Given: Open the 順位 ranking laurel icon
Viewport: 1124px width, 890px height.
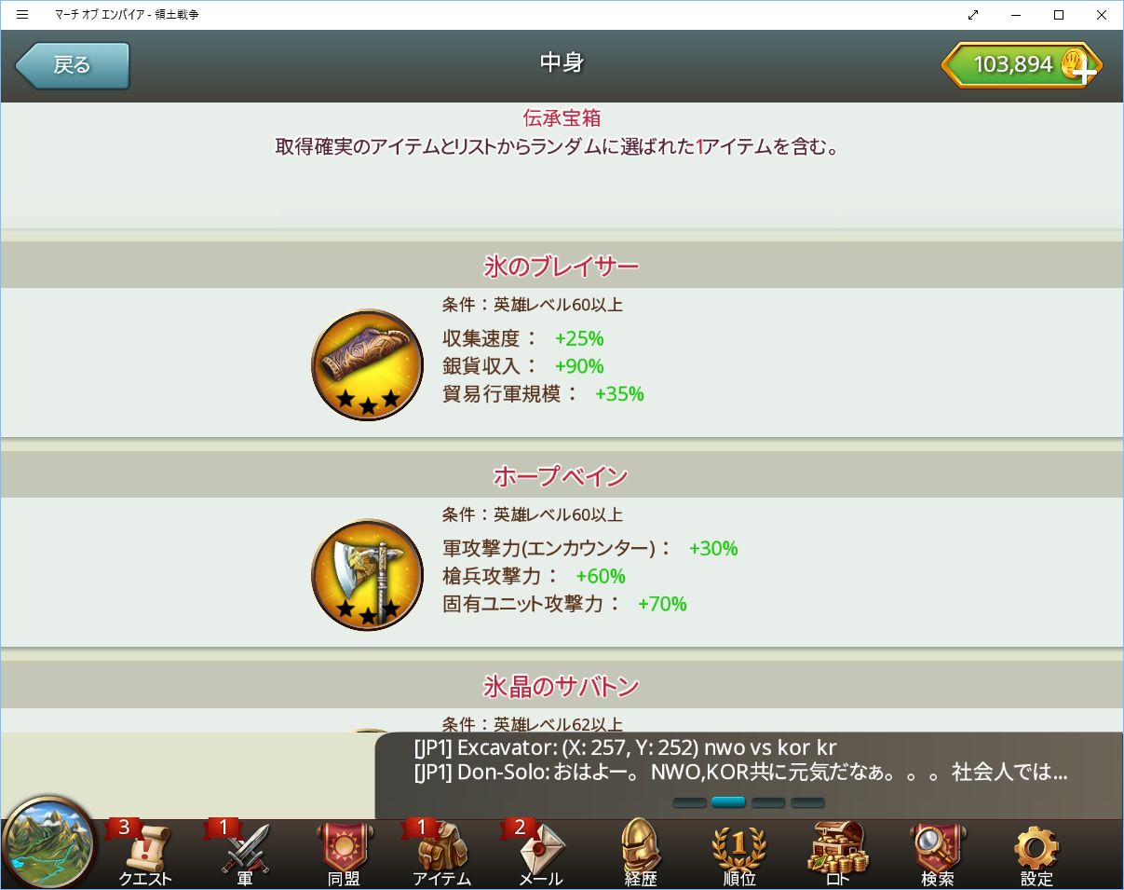Looking at the screenshot, I should (739, 853).
